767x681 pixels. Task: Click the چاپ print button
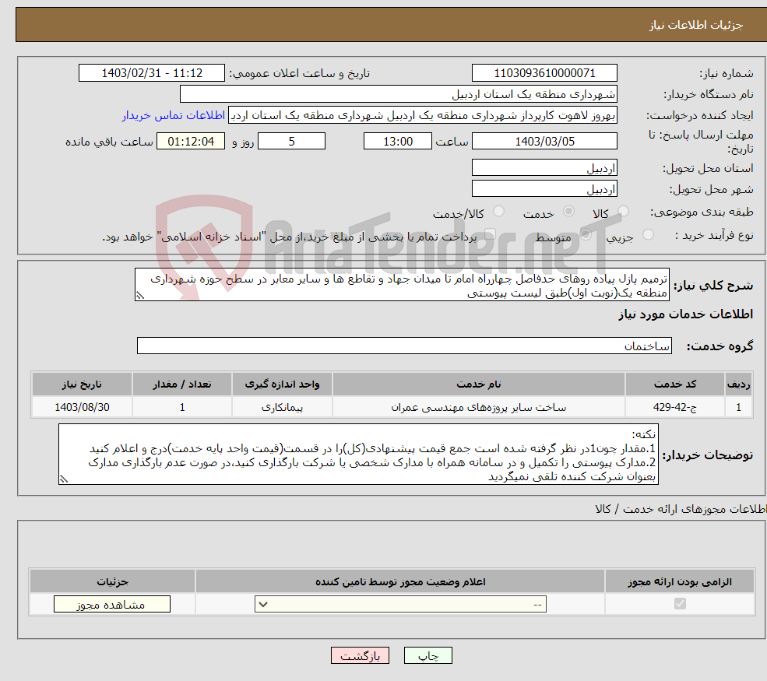428,655
